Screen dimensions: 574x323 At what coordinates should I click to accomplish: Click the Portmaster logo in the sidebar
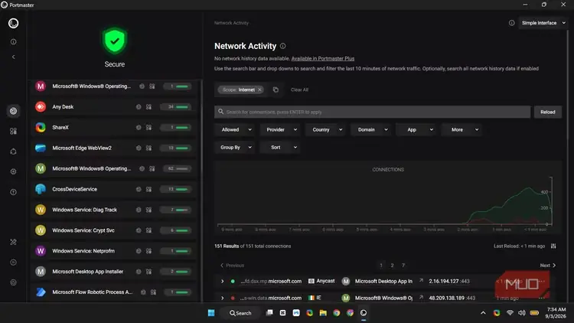tap(13, 23)
